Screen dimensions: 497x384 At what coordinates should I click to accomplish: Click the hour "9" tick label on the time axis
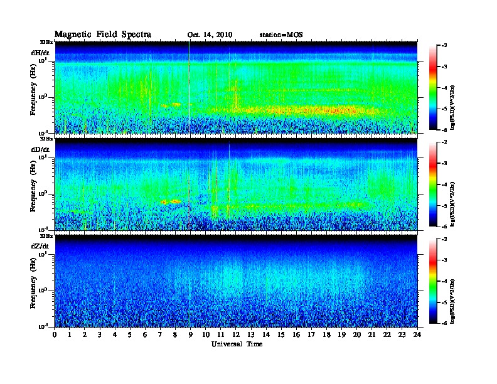point(191,334)
